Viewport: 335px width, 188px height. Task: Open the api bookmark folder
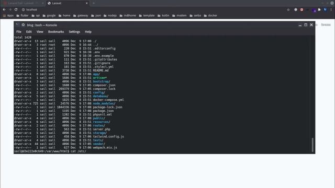[x=36, y=16]
